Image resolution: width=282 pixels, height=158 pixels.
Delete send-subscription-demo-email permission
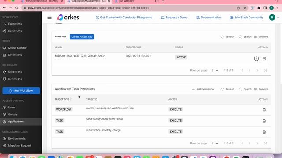[x=264, y=121]
